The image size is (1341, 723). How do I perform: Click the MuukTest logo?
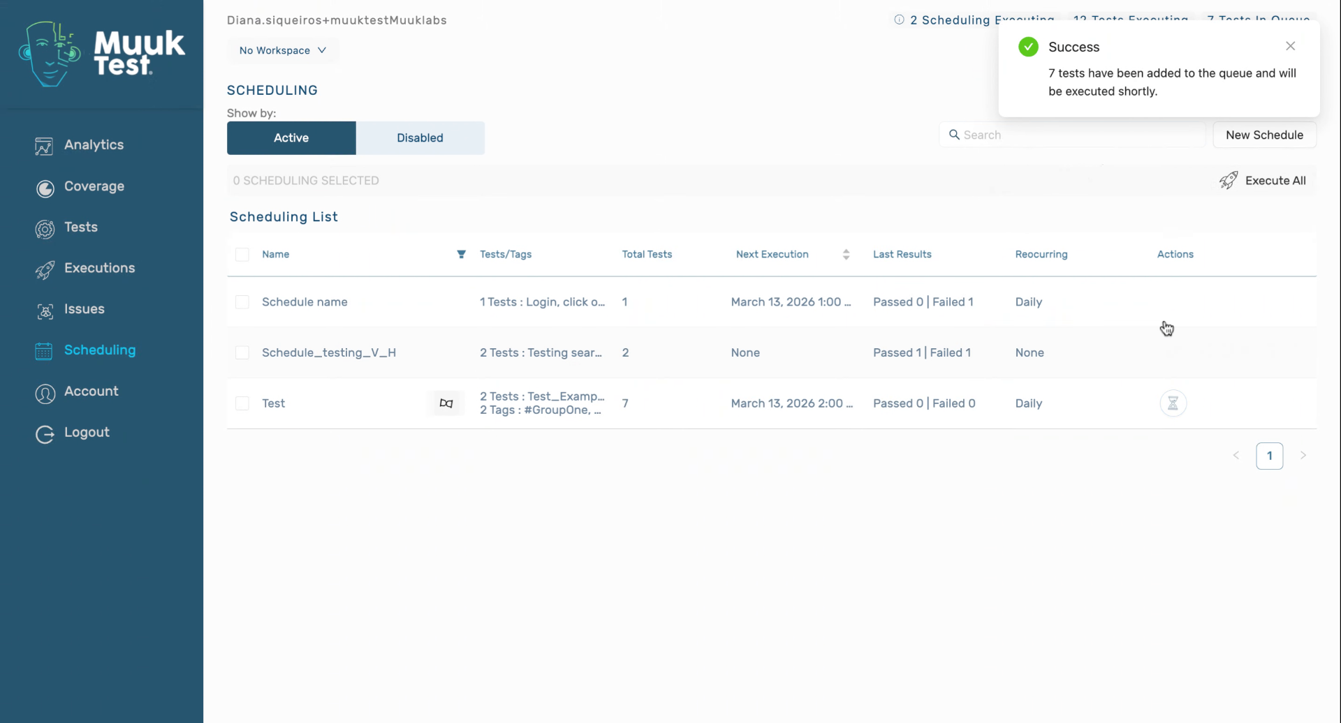102,54
